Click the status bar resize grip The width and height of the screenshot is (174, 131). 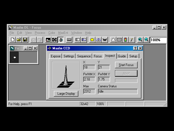click(x=165, y=104)
